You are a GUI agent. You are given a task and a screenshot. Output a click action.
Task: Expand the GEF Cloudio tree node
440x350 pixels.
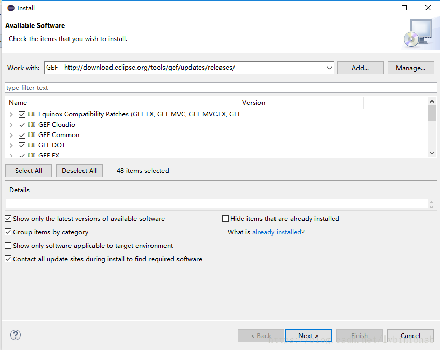[x=11, y=125]
